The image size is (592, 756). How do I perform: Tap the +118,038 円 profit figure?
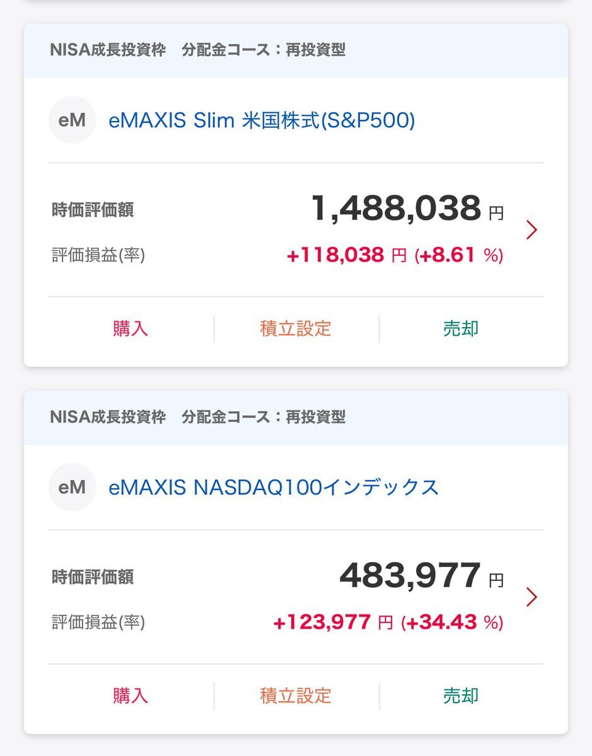[346, 255]
